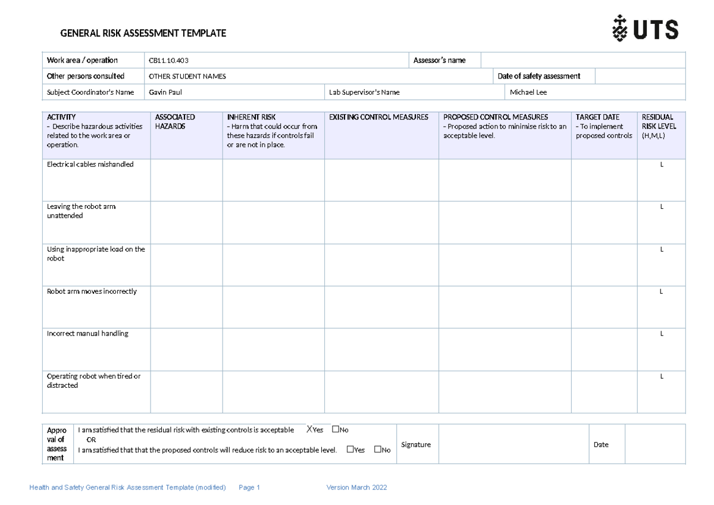Click the Health and Safety footer text
Image resolution: width=714 pixels, height=505 pixels.
pyautogui.click(x=129, y=487)
